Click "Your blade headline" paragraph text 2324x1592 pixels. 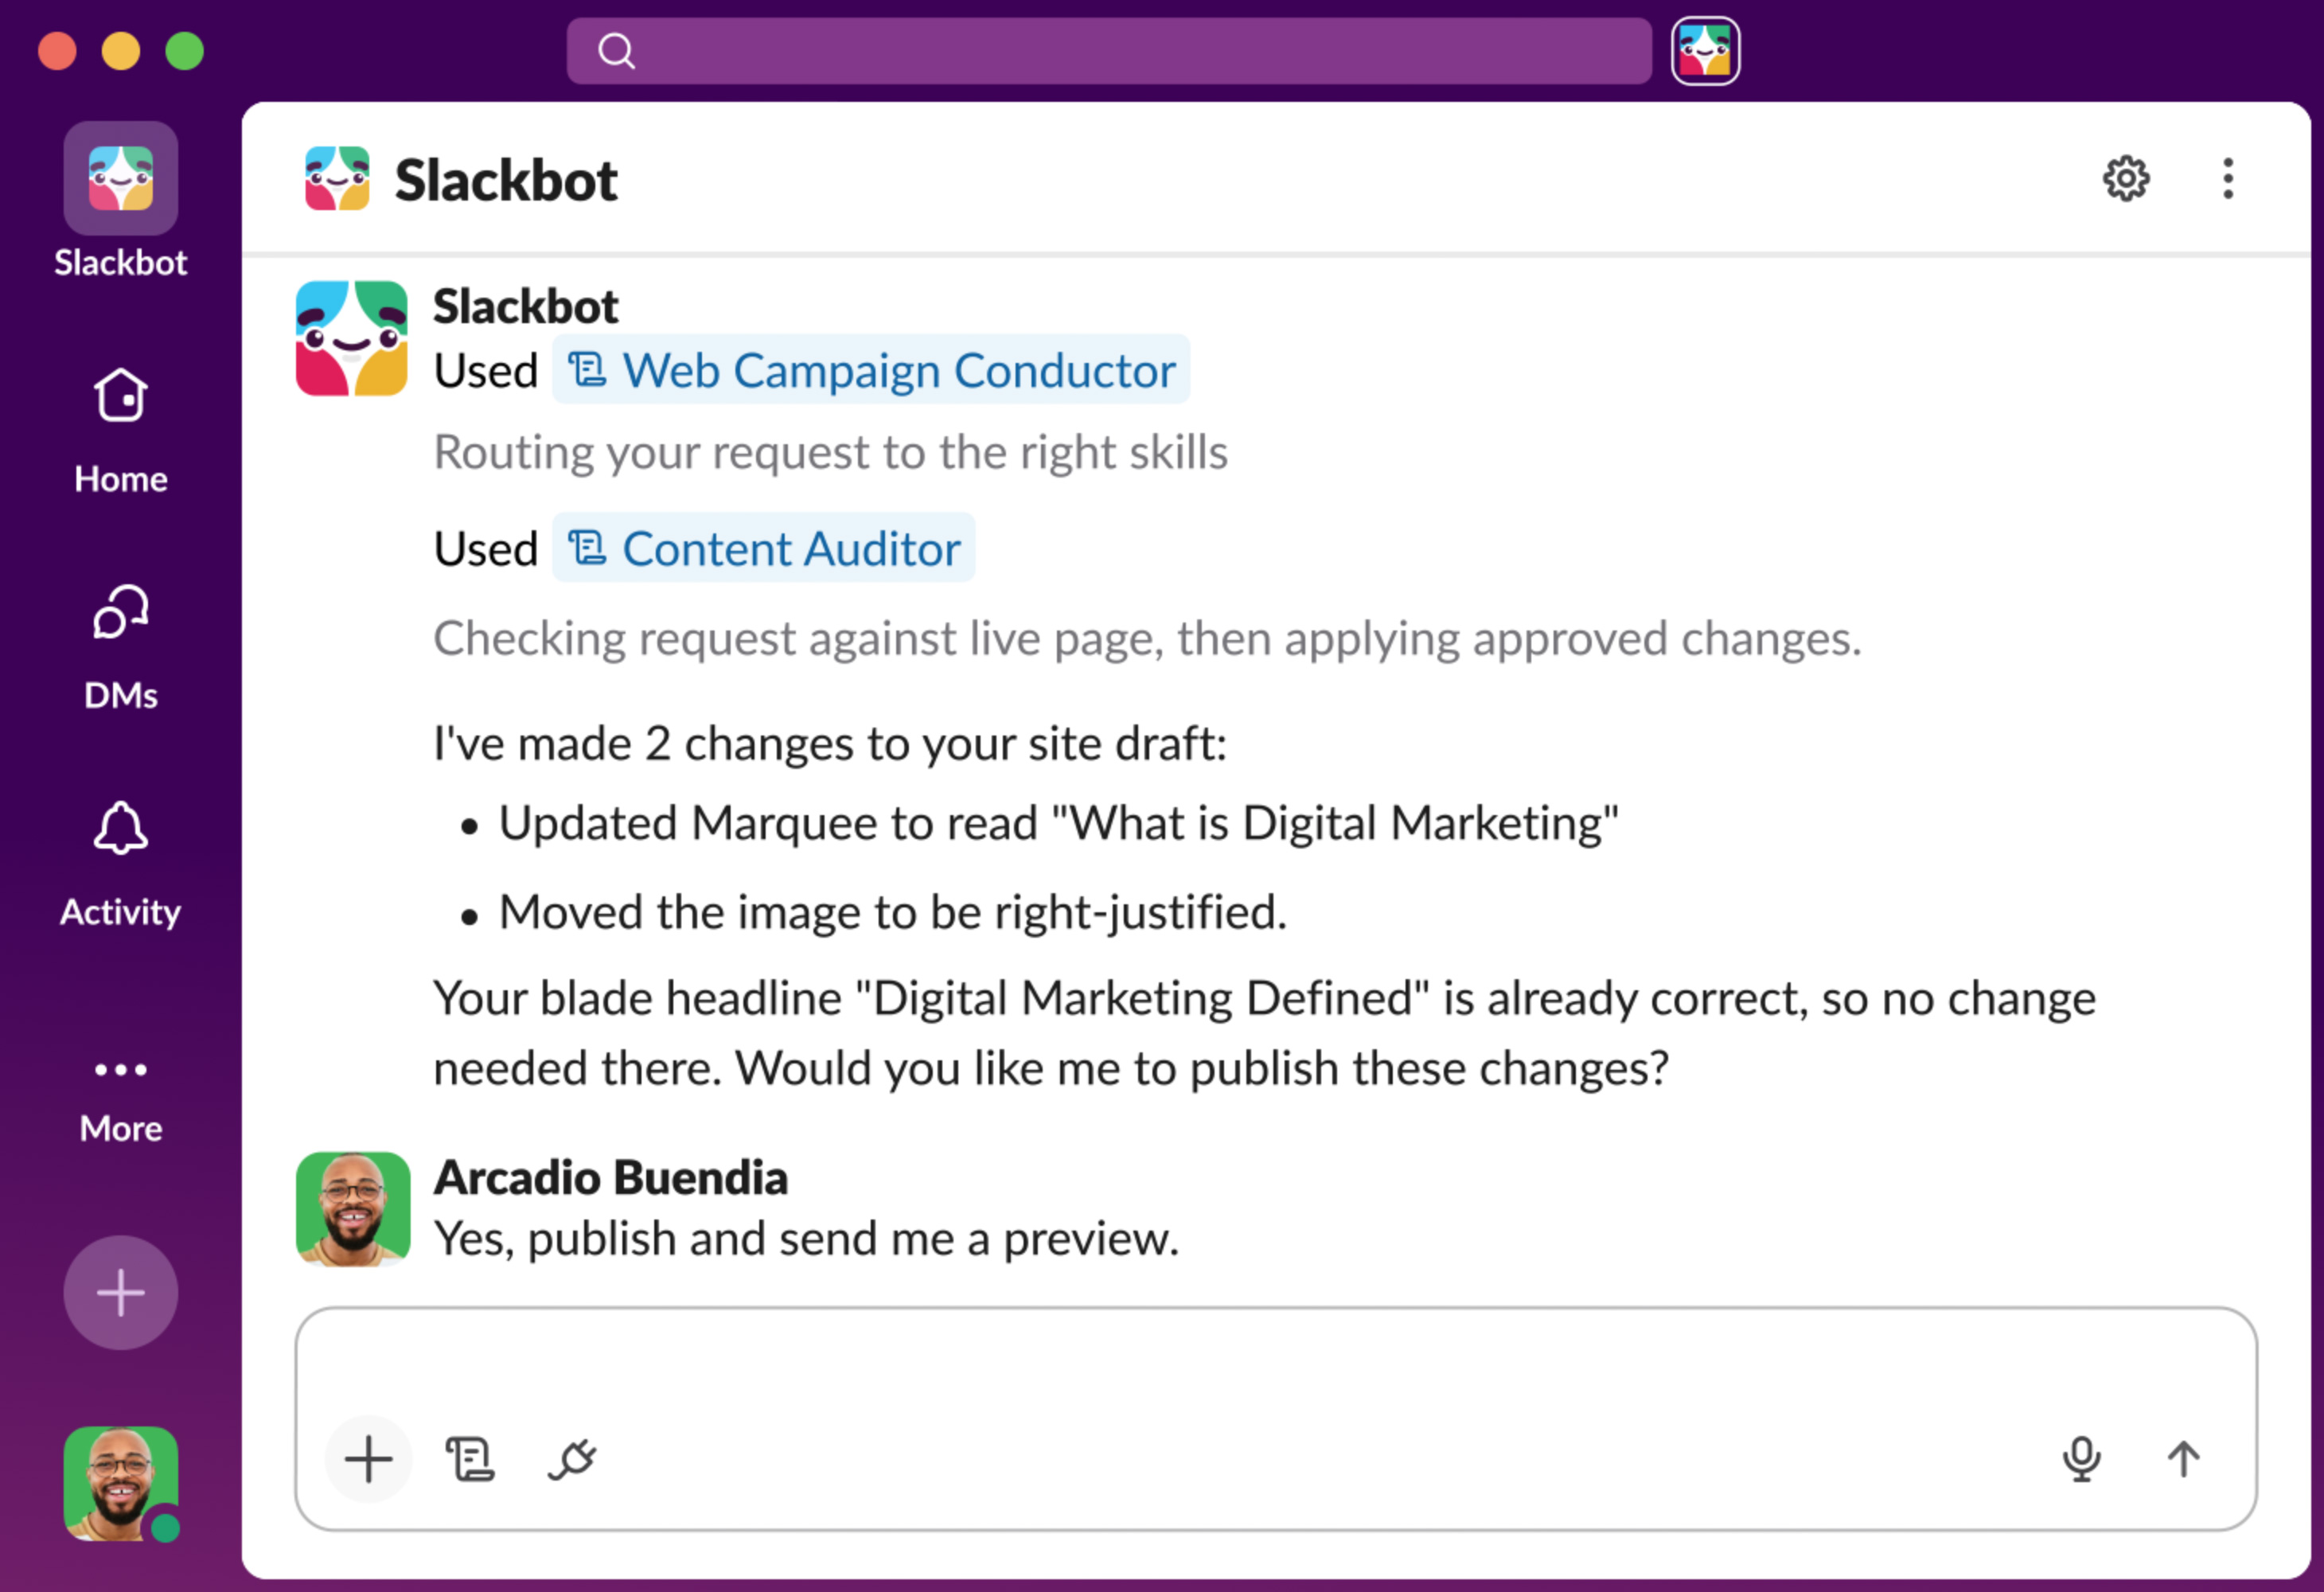1264,1033
